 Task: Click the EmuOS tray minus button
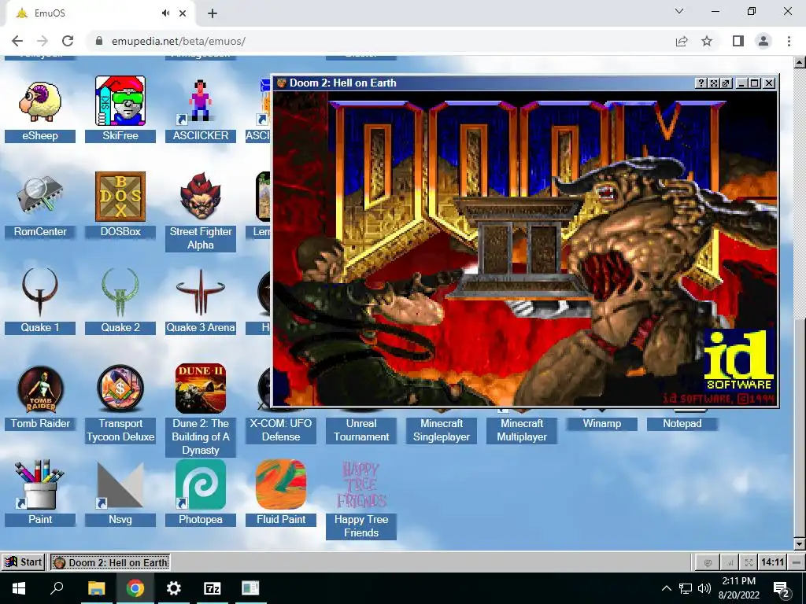[797, 562]
